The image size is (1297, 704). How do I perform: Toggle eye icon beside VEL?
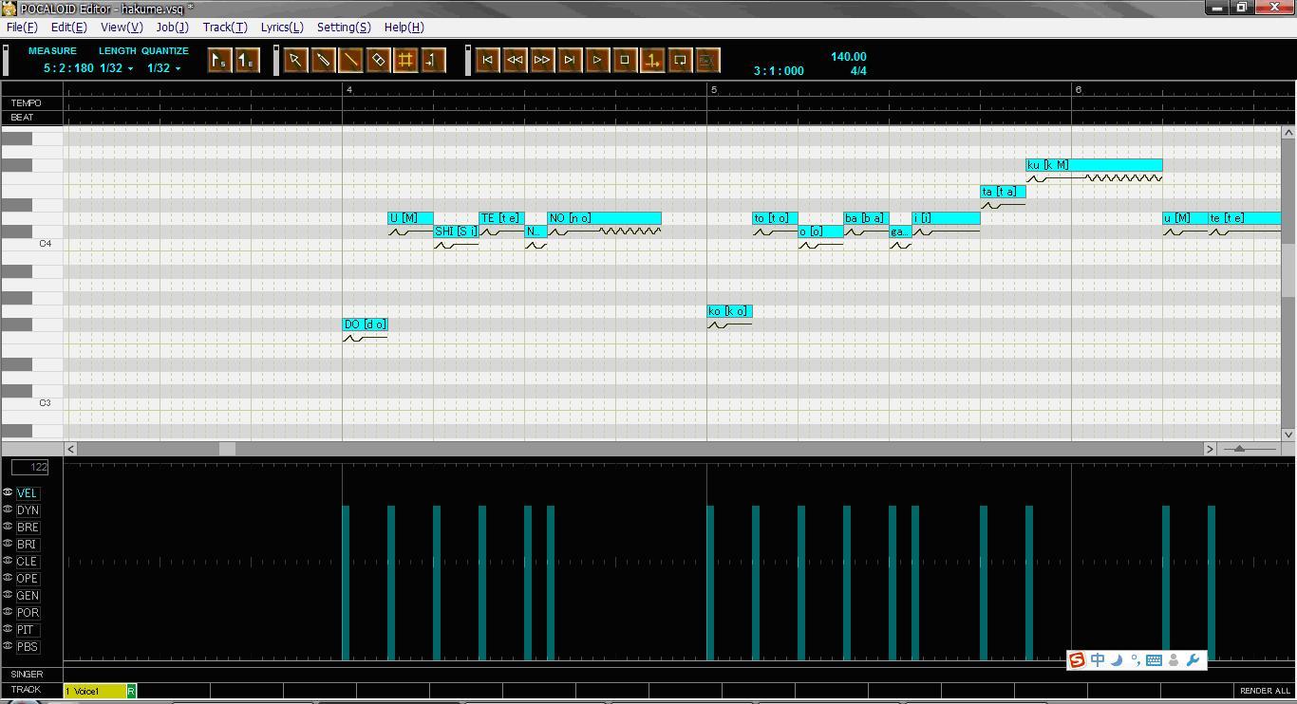tap(8, 492)
